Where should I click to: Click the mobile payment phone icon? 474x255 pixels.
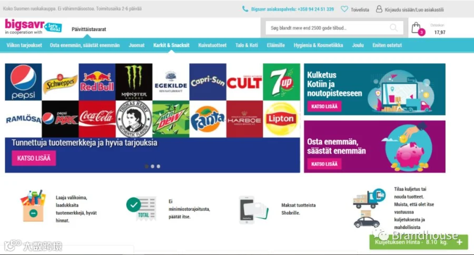(253, 210)
